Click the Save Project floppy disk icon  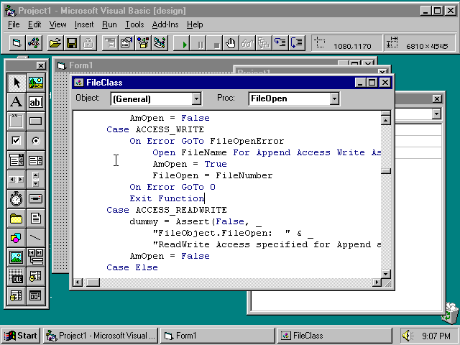click(x=70, y=44)
